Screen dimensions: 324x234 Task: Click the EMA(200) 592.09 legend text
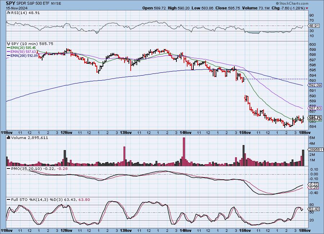coord(24,55)
